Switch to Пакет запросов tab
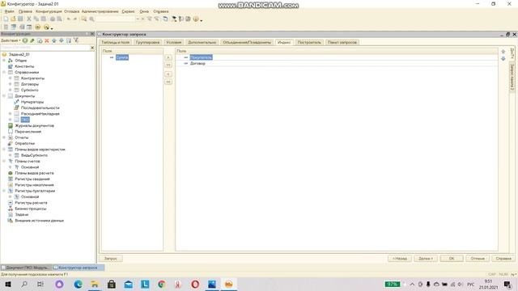Screen dimensions: 518x291 point(342,42)
